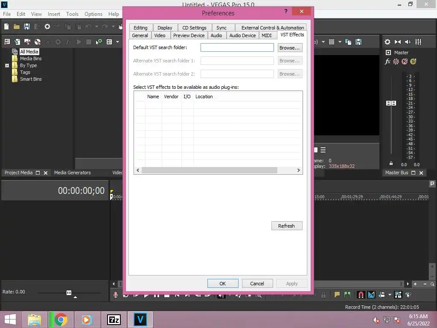The height and width of the screenshot is (328, 437).
Task: Open Master Bus audio properties gear
Action: [x=387, y=42]
